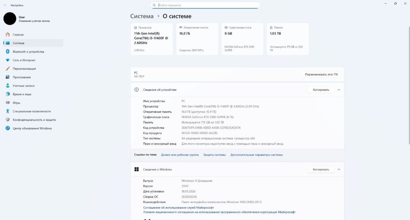
Task: Click the Оперативная память card icon
Action: 181,27
